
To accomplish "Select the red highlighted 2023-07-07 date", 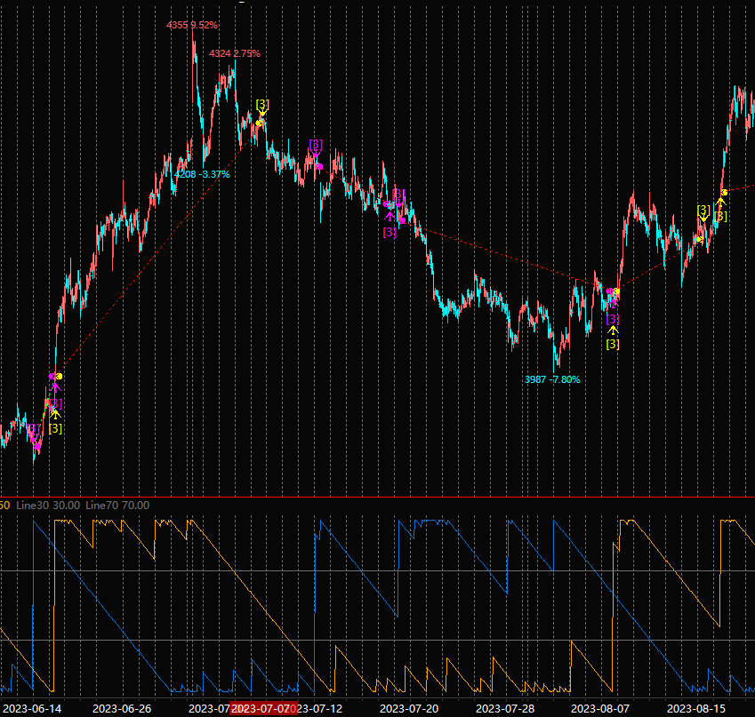I will coord(263,708).
